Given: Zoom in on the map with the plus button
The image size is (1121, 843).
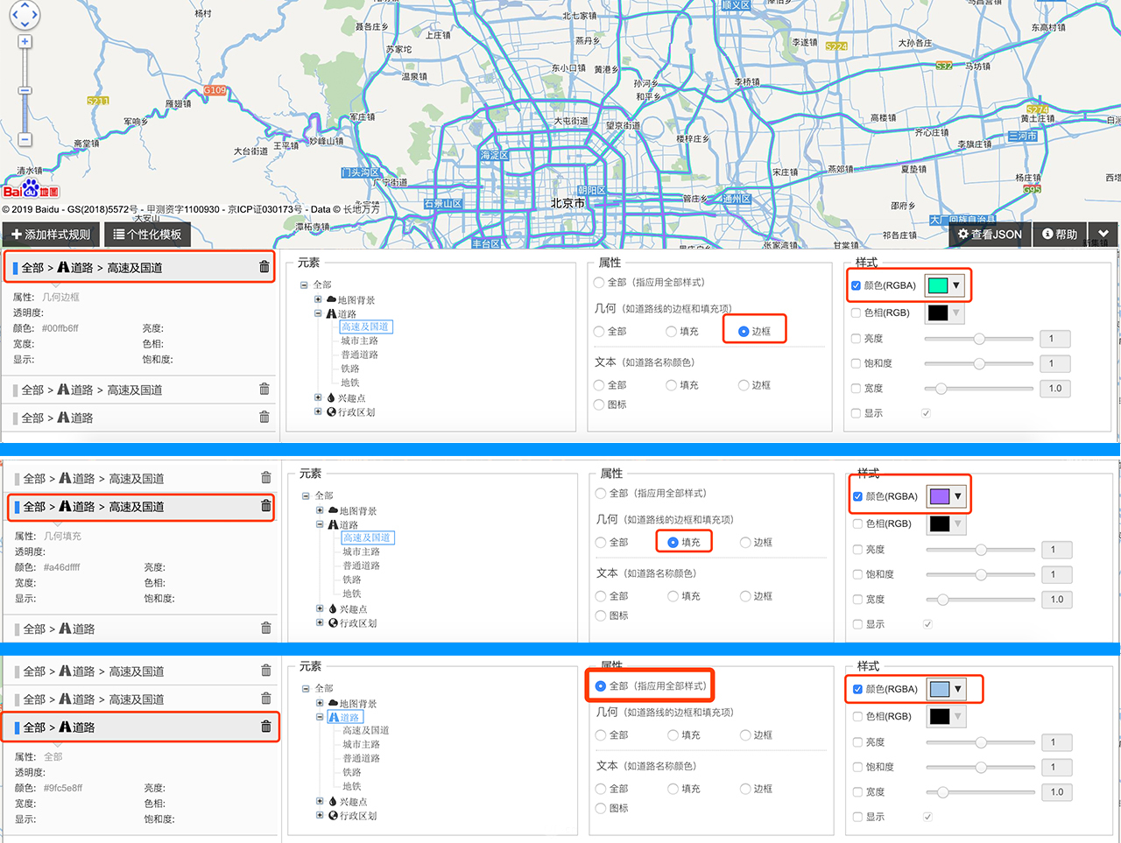Looking at the screenshot, I should tap(25, 41).
